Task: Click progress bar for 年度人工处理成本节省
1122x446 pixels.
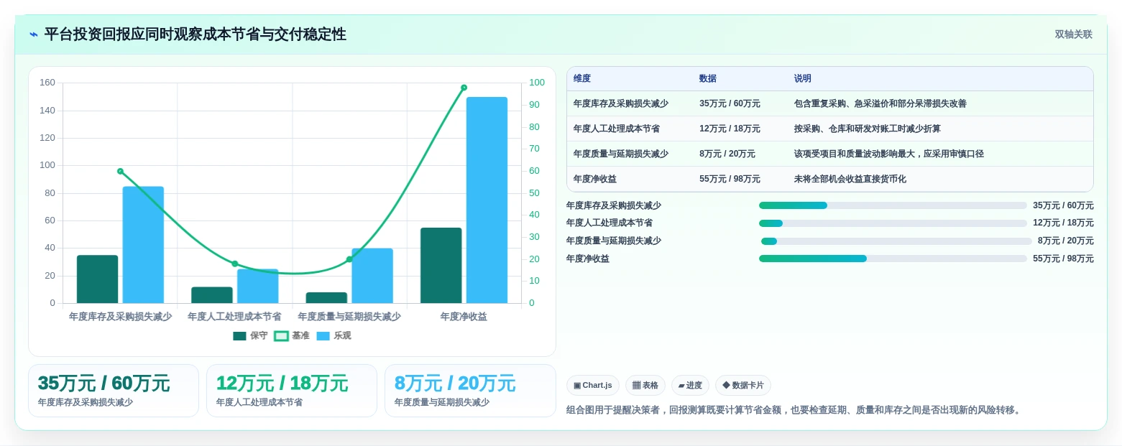Action: pos(893,223)
